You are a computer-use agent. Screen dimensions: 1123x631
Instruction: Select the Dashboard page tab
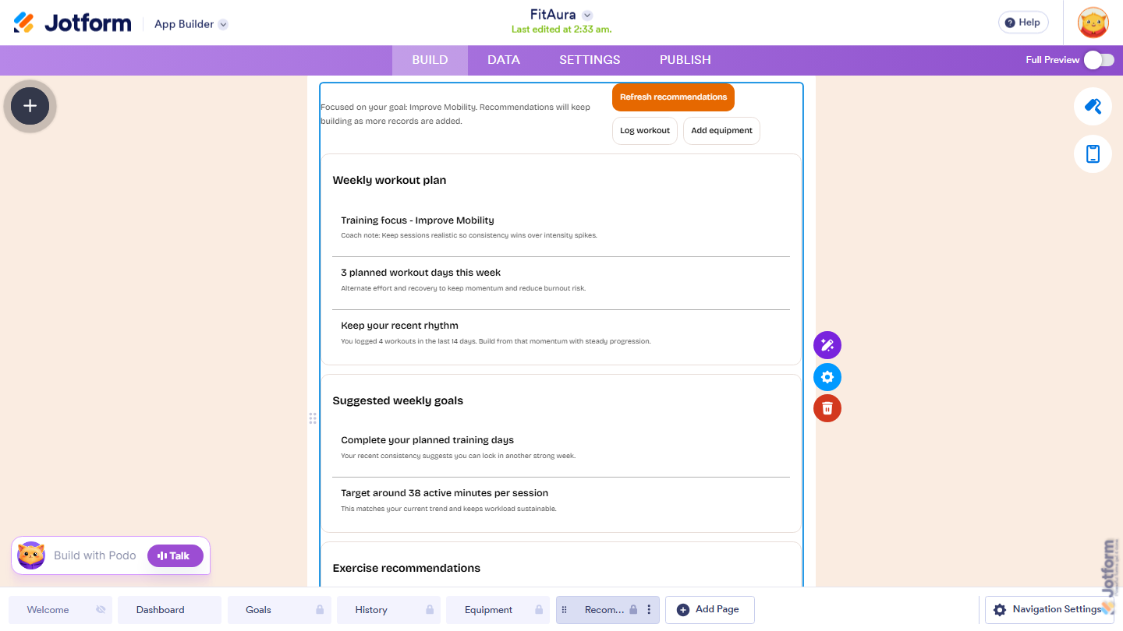pos(170,610)
